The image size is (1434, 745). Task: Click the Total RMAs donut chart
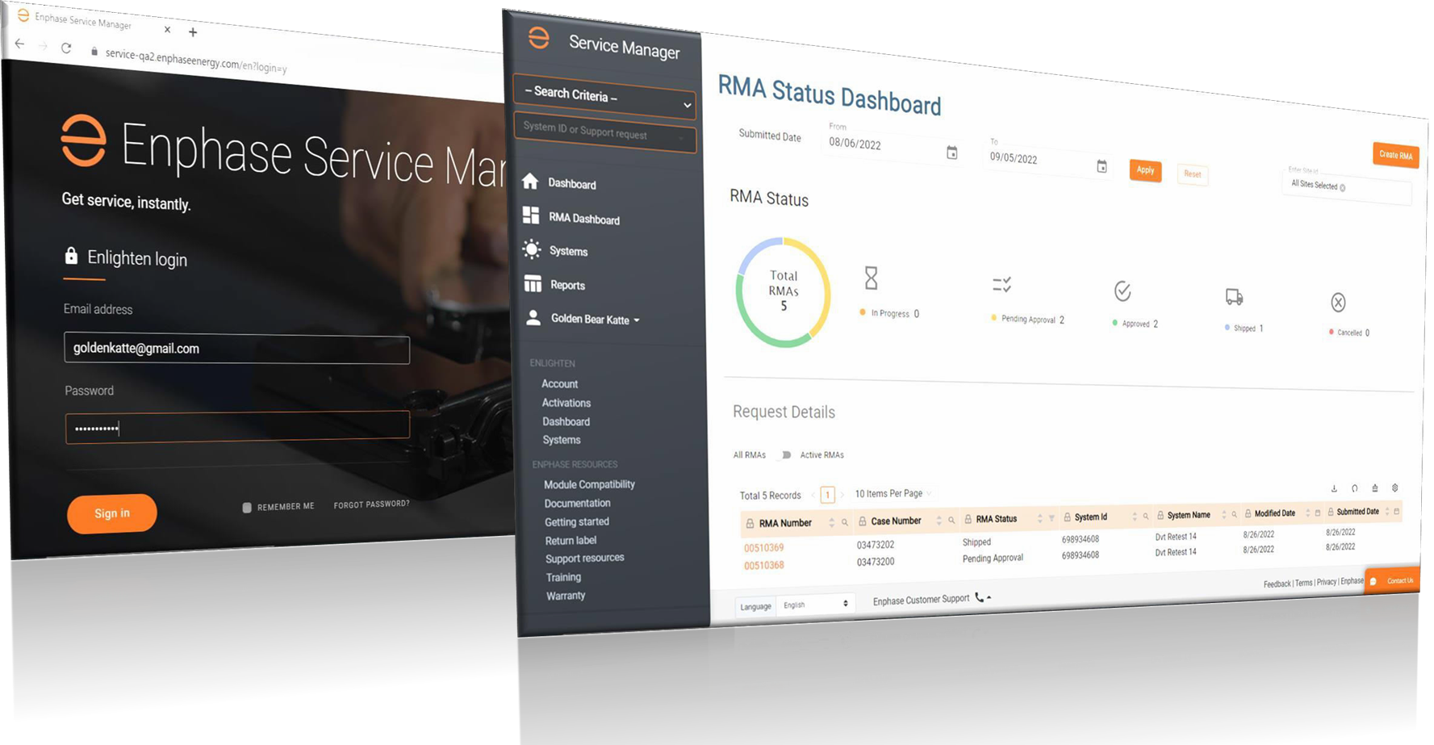pos(783,291)
